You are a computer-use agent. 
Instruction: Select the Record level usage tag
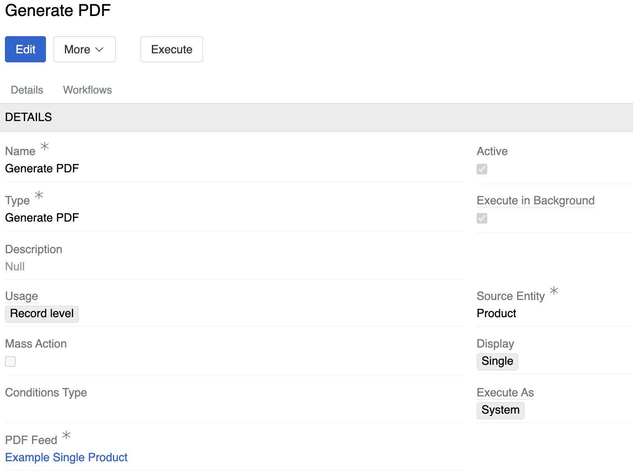click(x=41, y=314)
